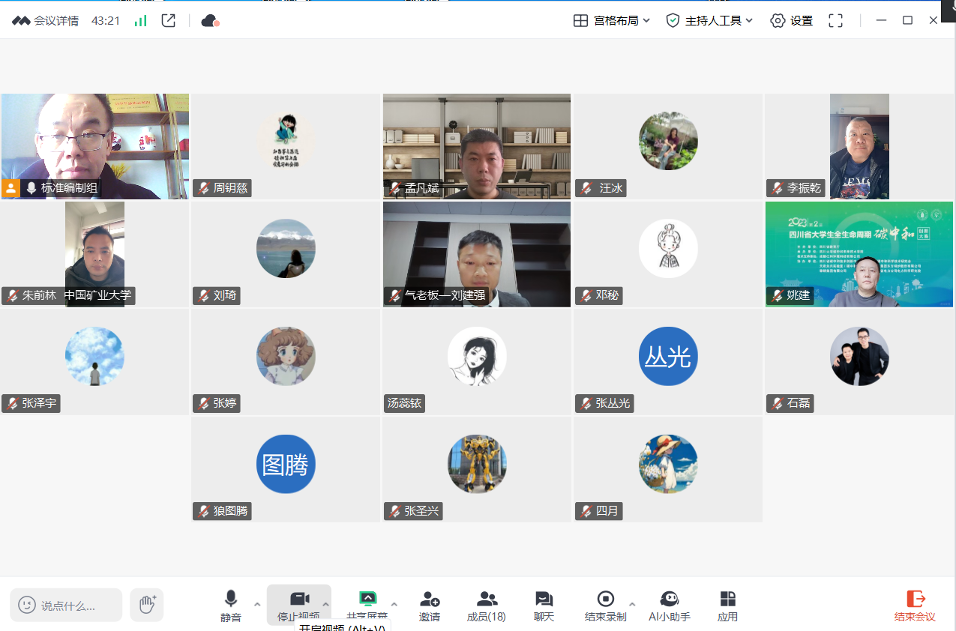Open 设置 settings in top bar
The width and height of the screenshot is (956, 631).
pos(792,20)
